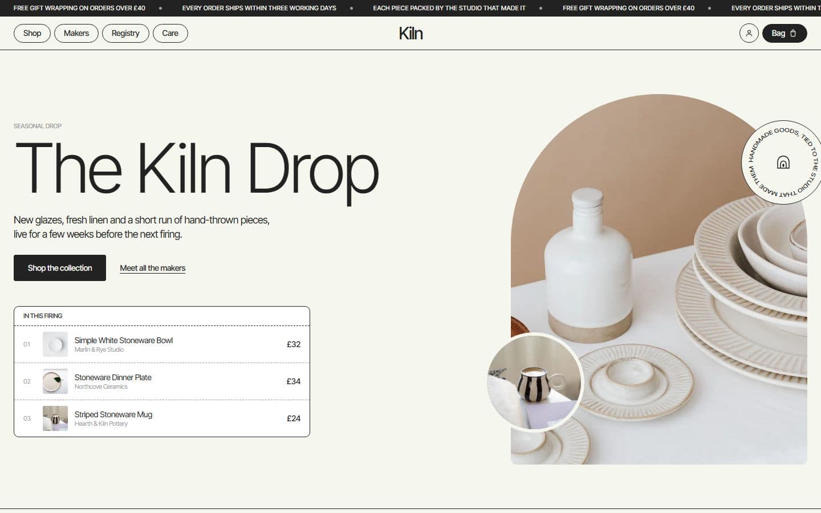Image resolution: width=821 pixels, height=513 pixels.
Task: Open the Makers menu item
Action: 76,33
